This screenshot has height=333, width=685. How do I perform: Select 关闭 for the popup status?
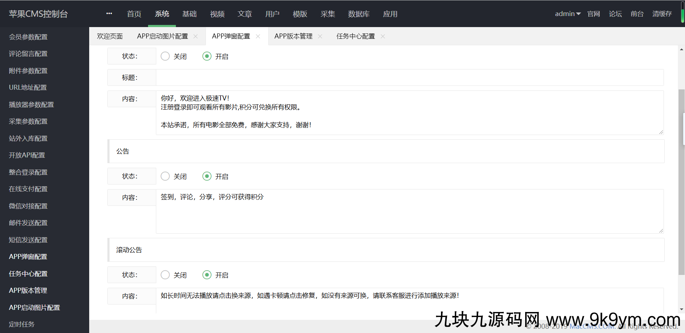click(165, 56)
